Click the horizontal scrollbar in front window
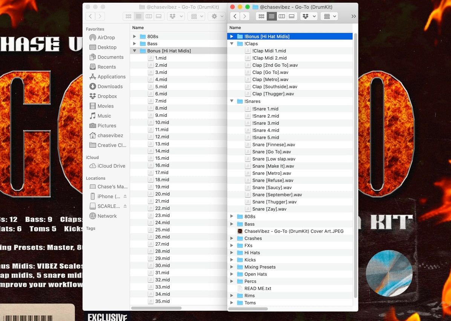Viewport: 451px width, 321px height. [248, 309]
